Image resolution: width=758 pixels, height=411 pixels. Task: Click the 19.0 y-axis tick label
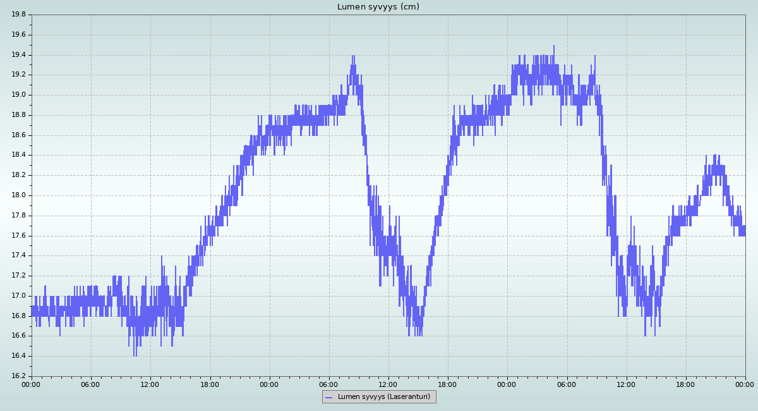click(x=18, y=95)
